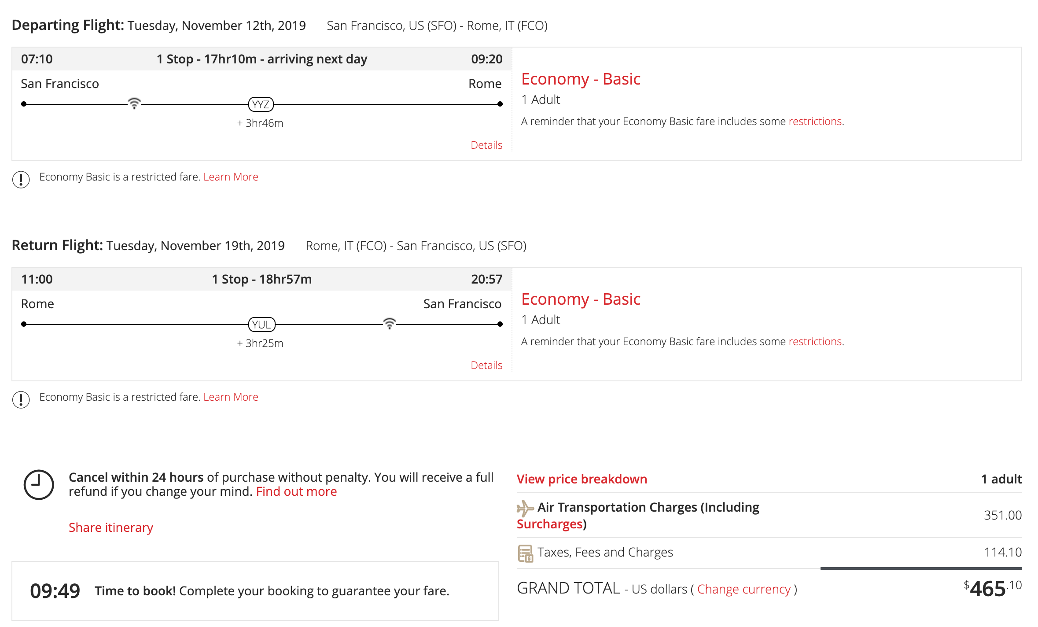Open Learn More under return flight

point(231,397)
